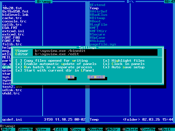Open 2 UserMn in function key bar

(x=25, y=129)
